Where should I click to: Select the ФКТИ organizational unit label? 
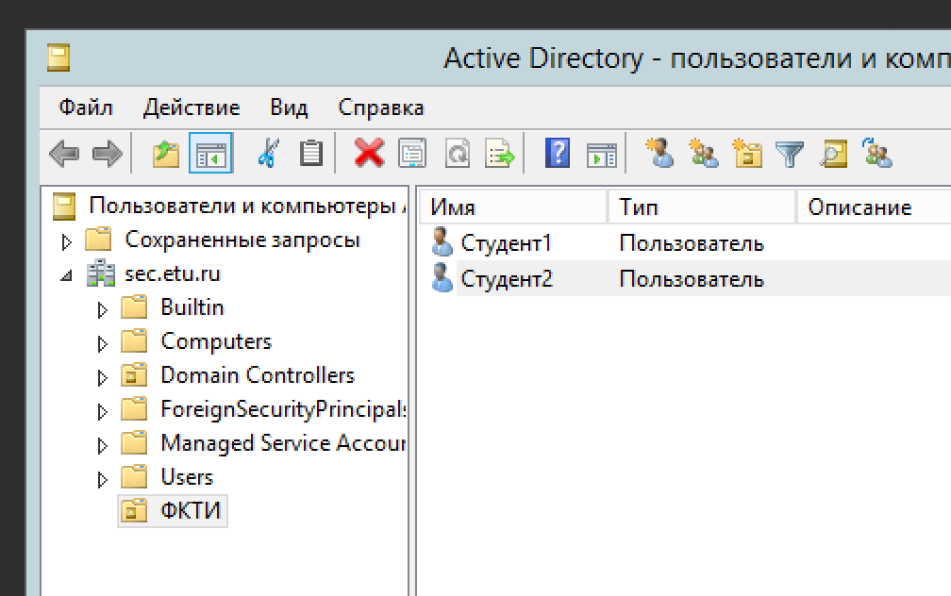pos(190,510)
